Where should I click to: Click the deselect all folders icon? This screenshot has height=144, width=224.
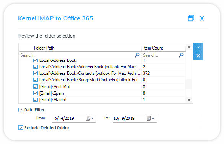pyautogui.click(x=198, y=56)
